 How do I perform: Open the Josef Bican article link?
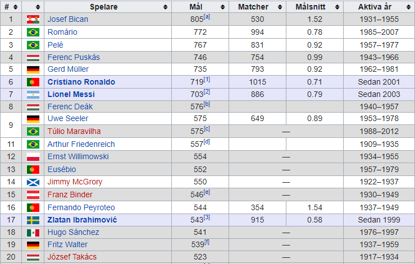pos(67,19)
